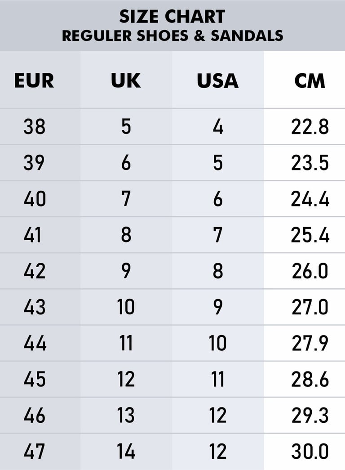Click UK size 13 cell
Viewport: 345px width, 470px height.
(x=126, y=415)
